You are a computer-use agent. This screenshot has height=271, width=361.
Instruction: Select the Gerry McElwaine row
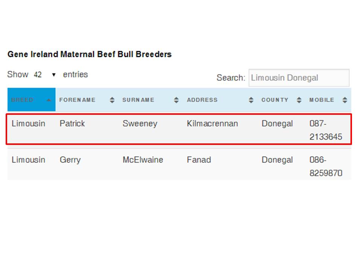[x=179, y=165]
